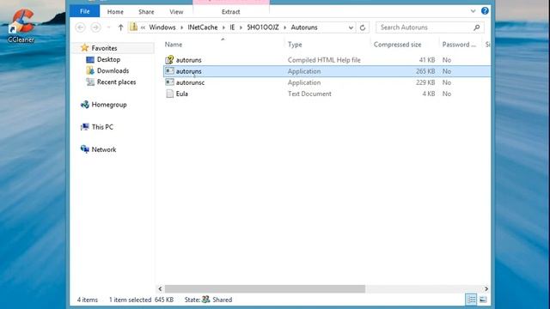Click the This PC icon
This screenshot has height=309, width=550.
pyautogui.click(x=84, y=127)
